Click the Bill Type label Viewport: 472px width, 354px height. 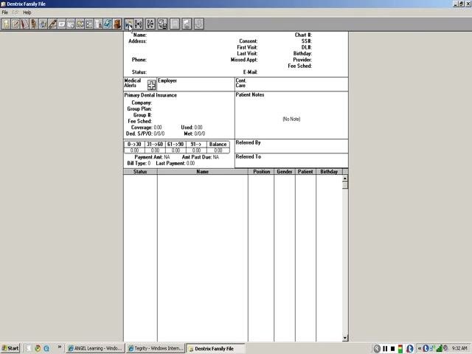click(x=136, y=164)
